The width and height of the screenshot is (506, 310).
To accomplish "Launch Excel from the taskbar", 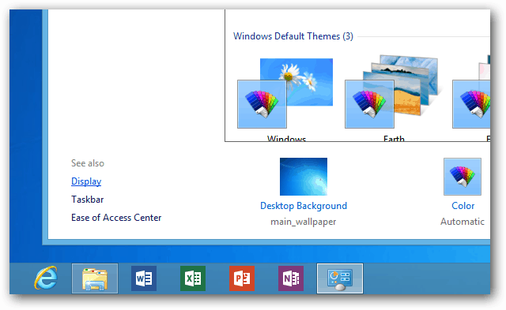I will (193, 278).
